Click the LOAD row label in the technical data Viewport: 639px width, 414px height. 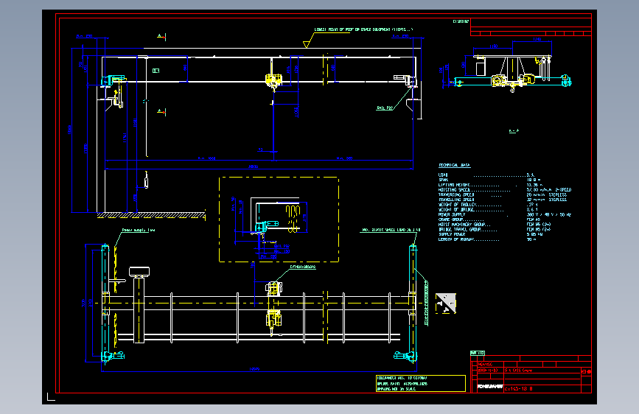pyautogui.click(x=443, y=175)
